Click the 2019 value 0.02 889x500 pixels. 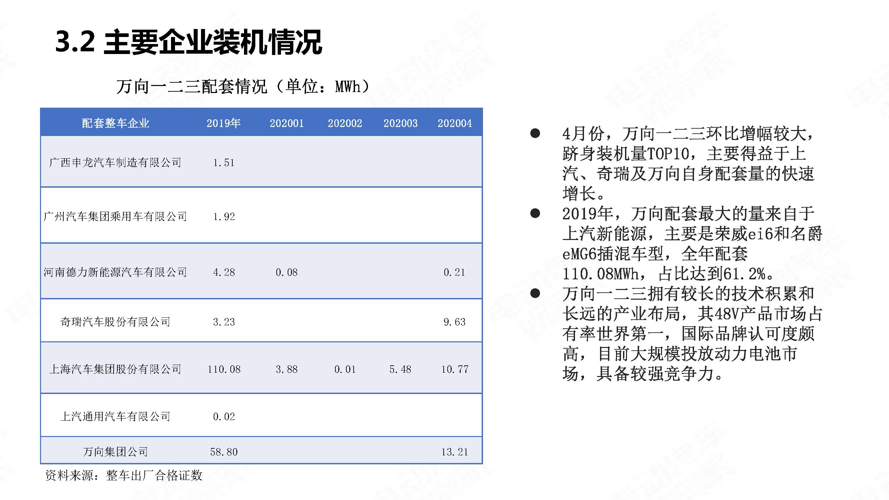click(224, 416)
